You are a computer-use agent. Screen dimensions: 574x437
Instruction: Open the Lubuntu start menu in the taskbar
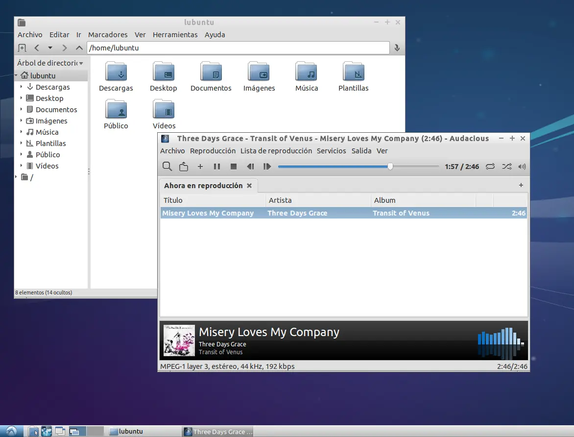11,431
